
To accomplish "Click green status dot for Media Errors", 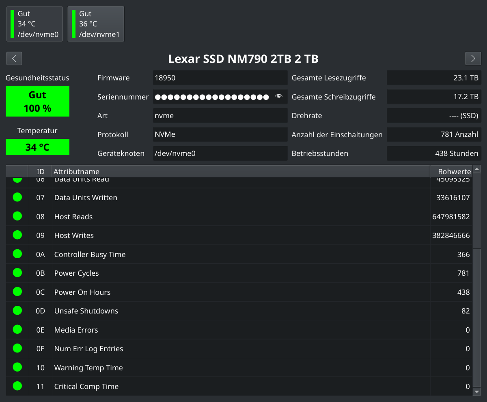I will (17, 329).
